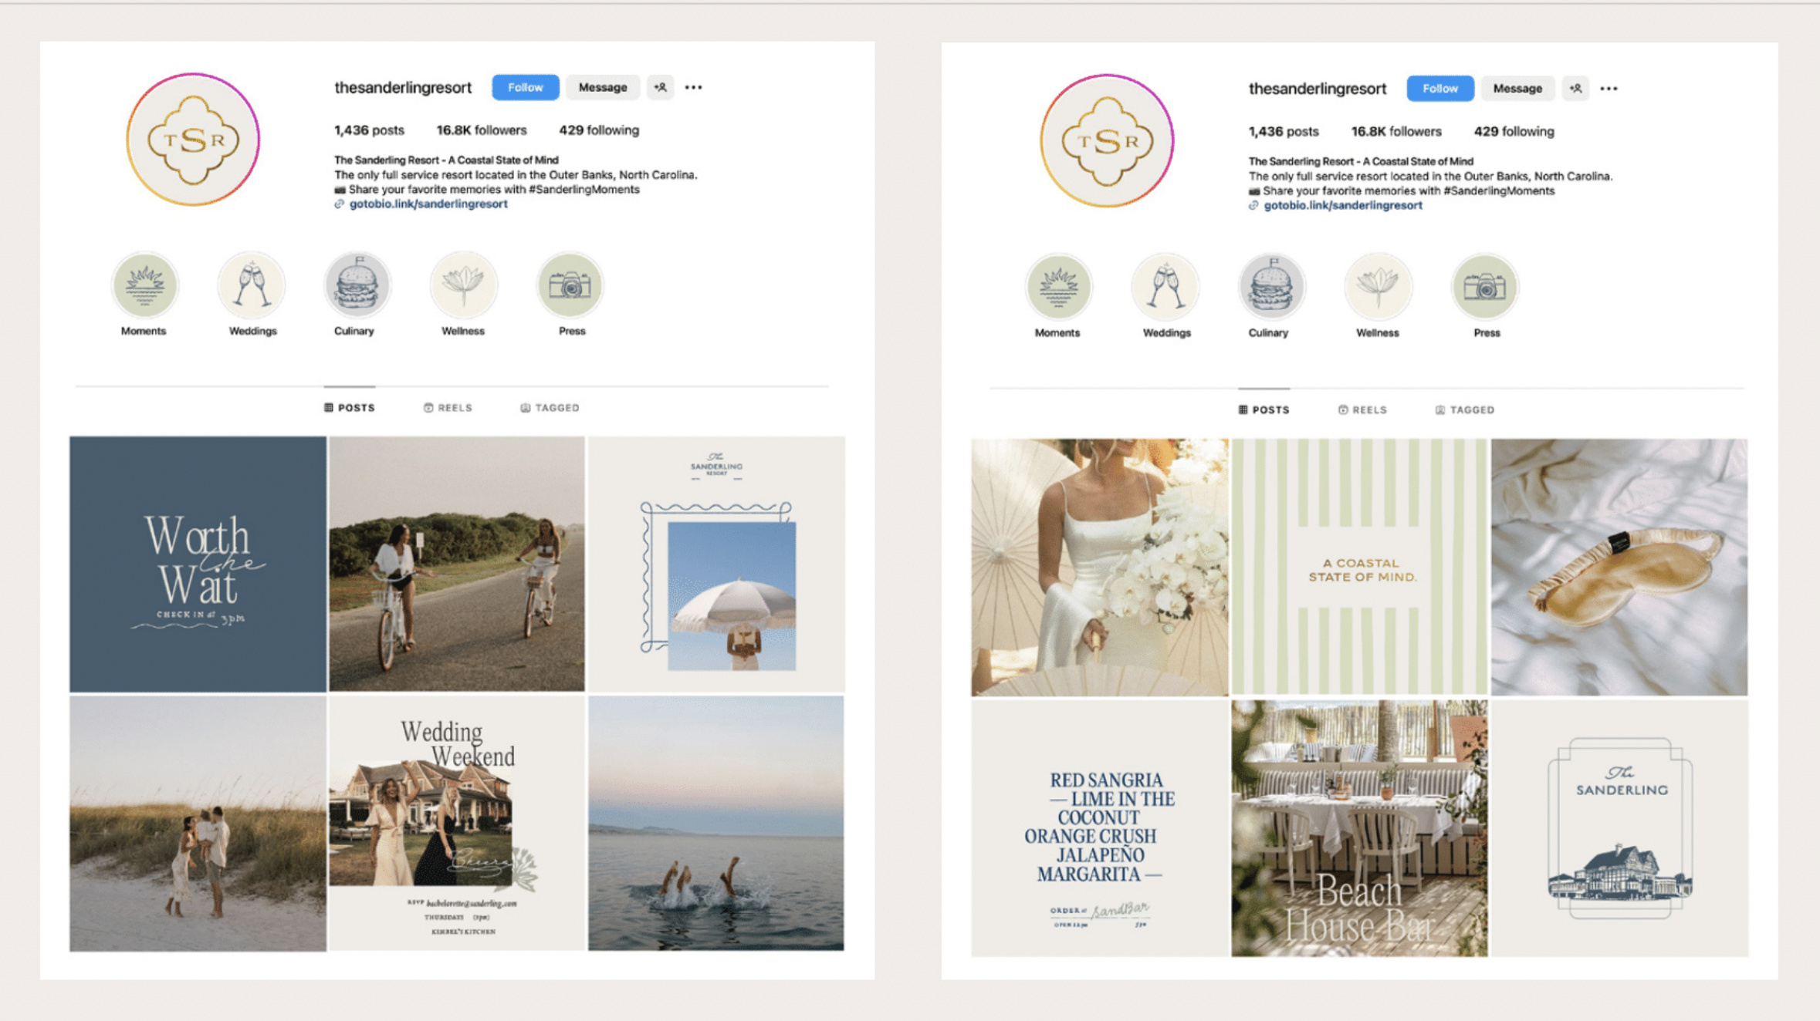Open the TSR profile picture in the left profile
This screenshot has width=1820, height=1021.
point(193,140)
